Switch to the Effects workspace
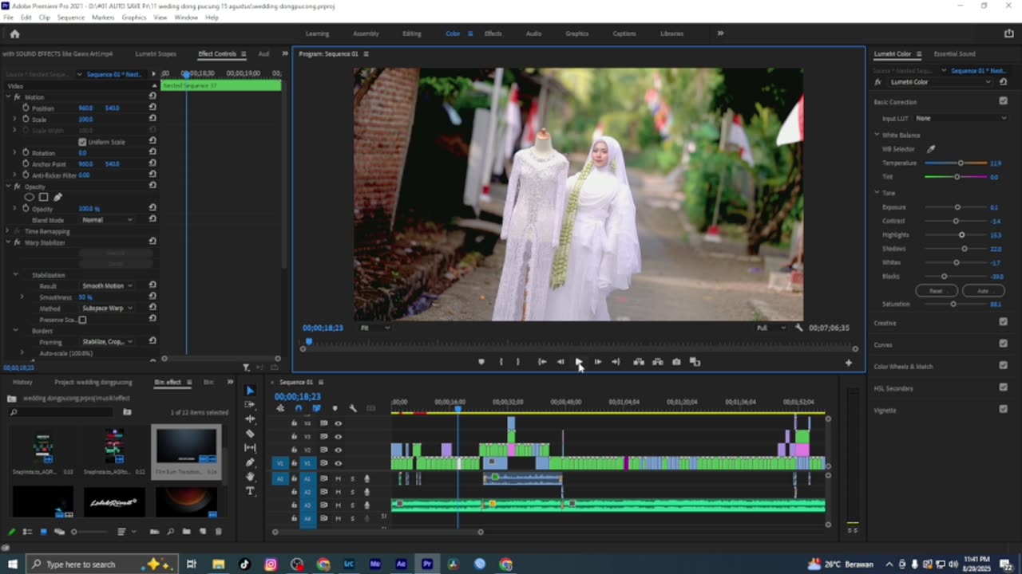The height and width of the screenshot is (574, 1022). pyautogui.click(x=493, y=33)
